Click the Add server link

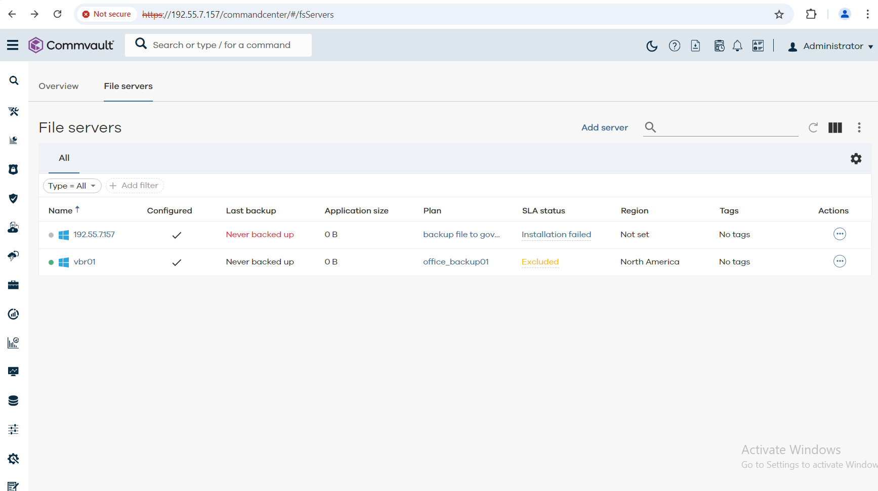coord(604,127)
